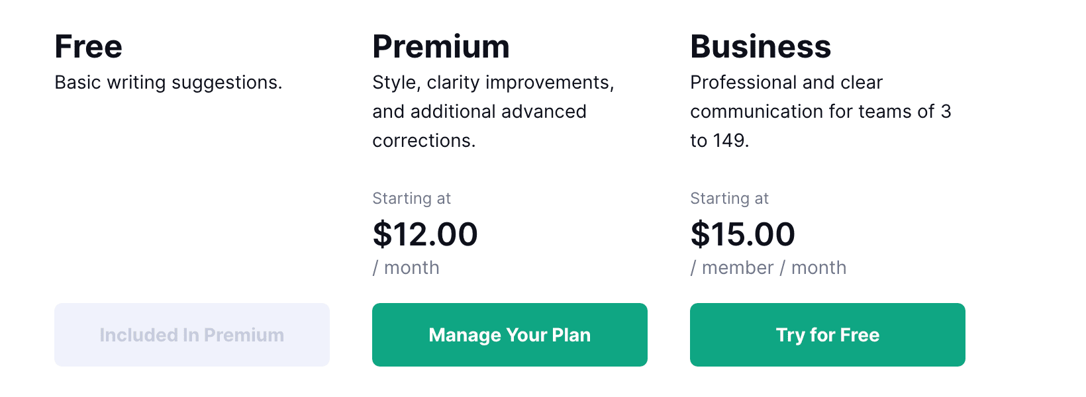Click the Premium plan heading
This screenshot has width=1086, height=397.
coord(441,47)
